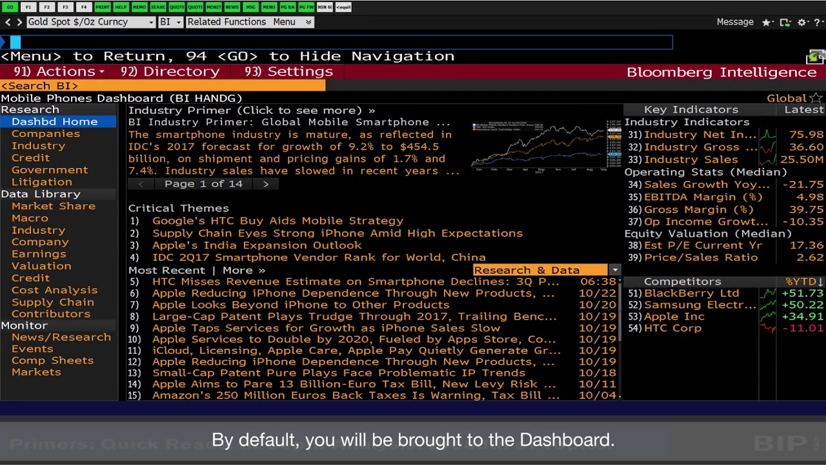This screenshot has height=465, width=826.
Task: Open Small-Cap Patent Pure Plays article
Action: 339,373
